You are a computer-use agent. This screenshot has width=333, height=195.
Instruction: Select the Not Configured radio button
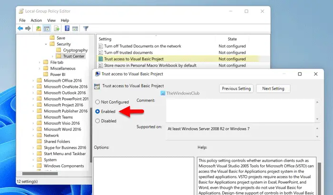tap(98, 102)
